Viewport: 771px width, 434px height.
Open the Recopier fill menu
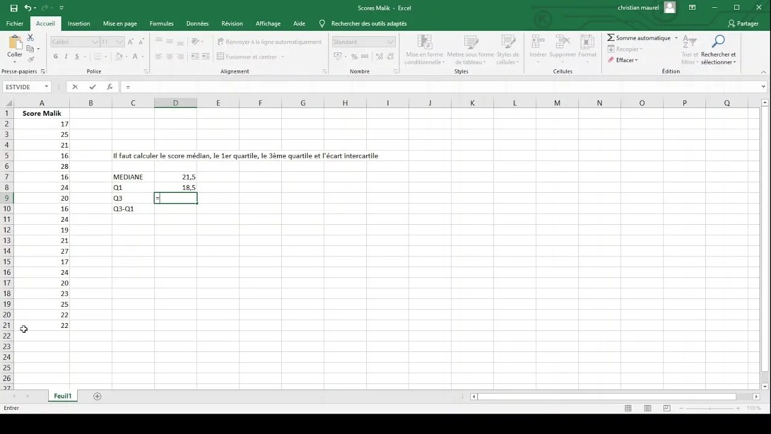(625, 49)
